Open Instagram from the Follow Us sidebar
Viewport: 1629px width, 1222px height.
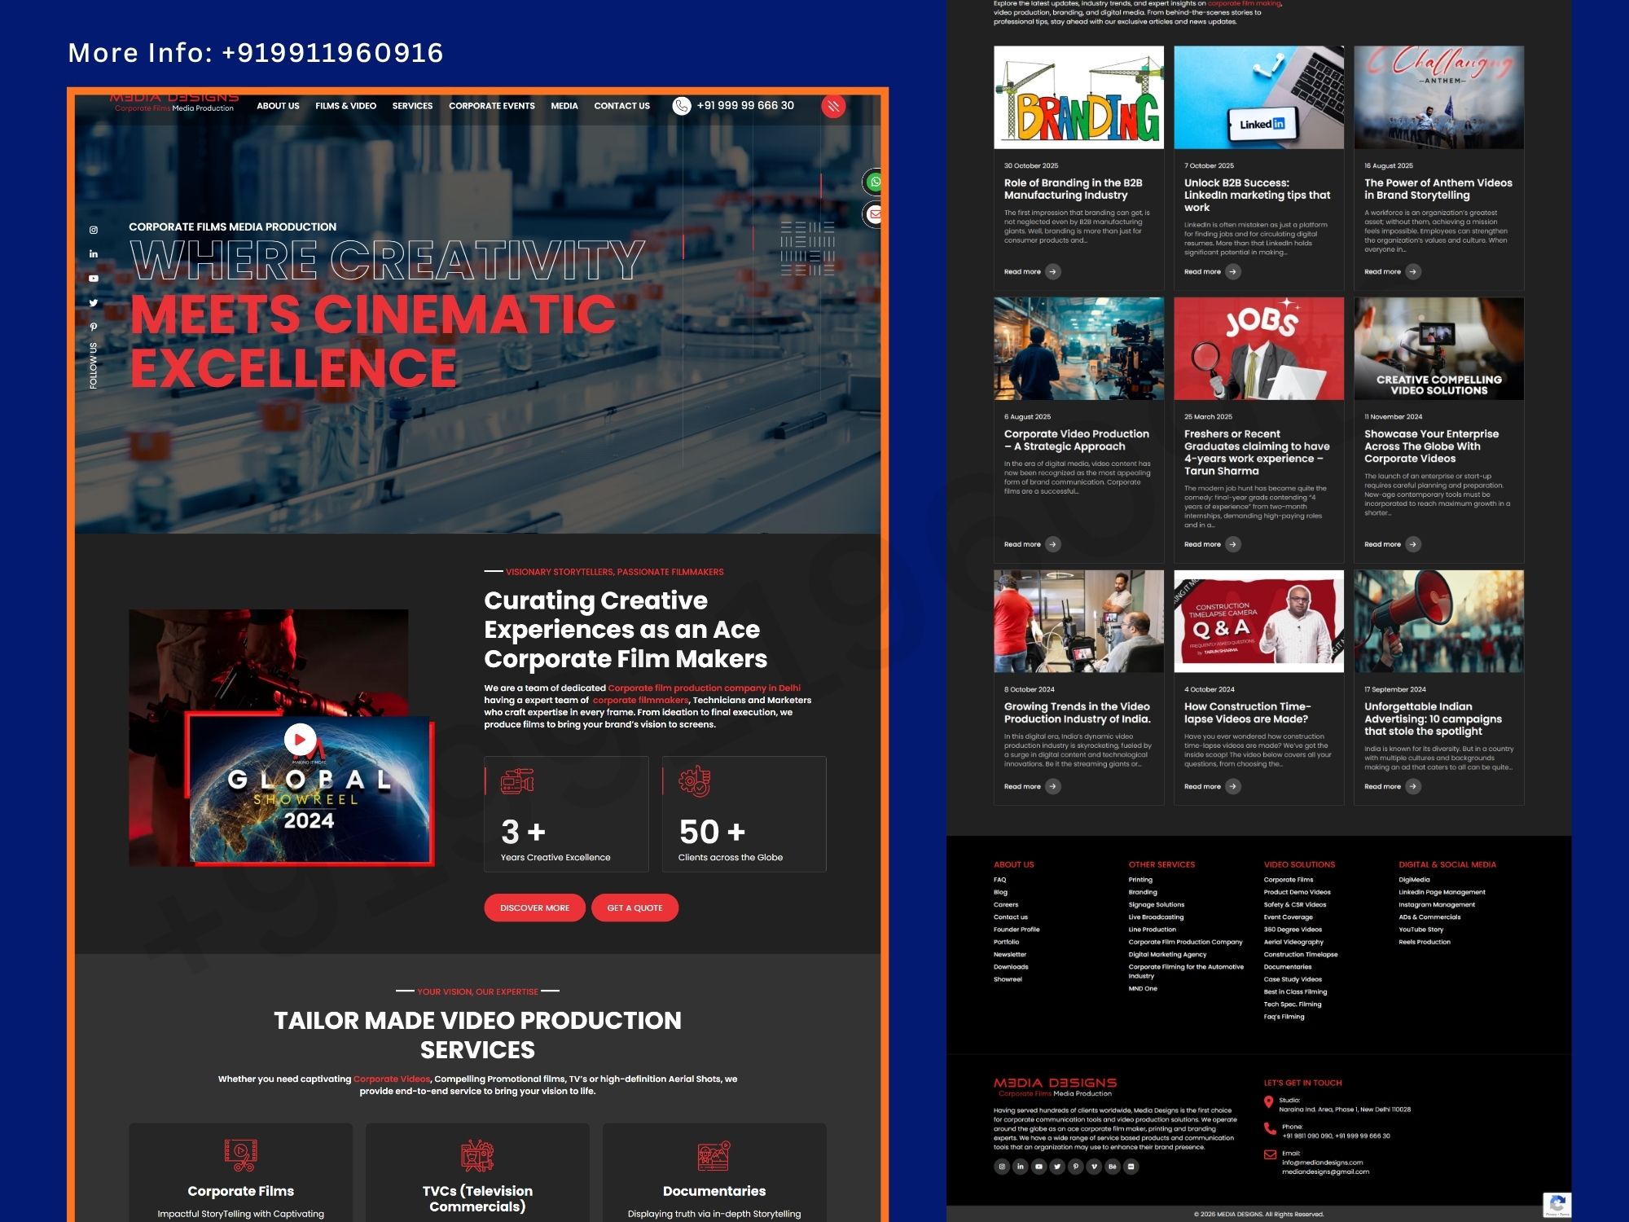click(x=94, y=230)
